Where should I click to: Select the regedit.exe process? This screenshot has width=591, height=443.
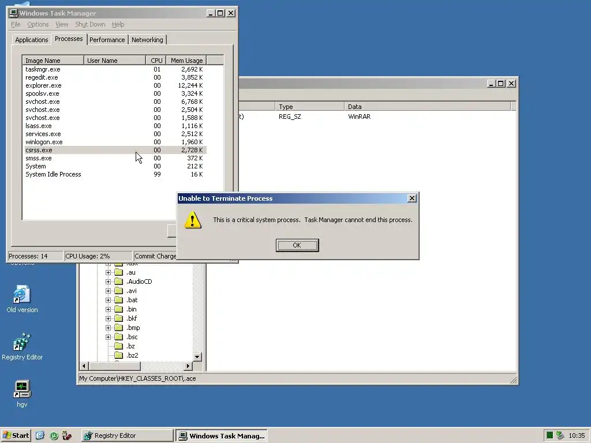(x=115, y=77)
